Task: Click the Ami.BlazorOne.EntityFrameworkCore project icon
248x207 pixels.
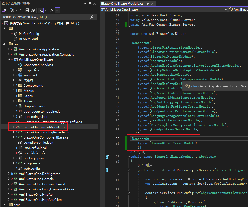Action: [16, 189]
